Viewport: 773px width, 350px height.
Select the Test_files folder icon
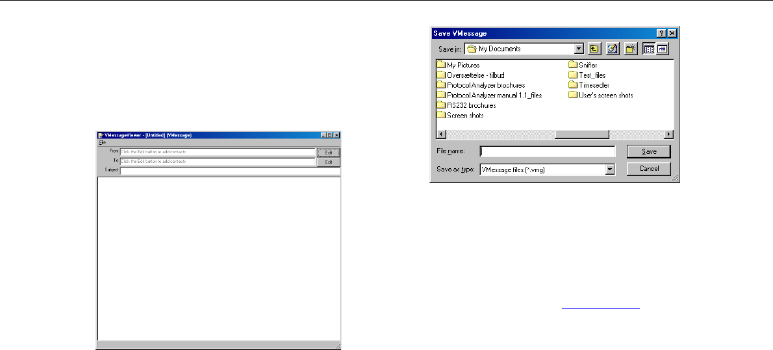[572, 75]
